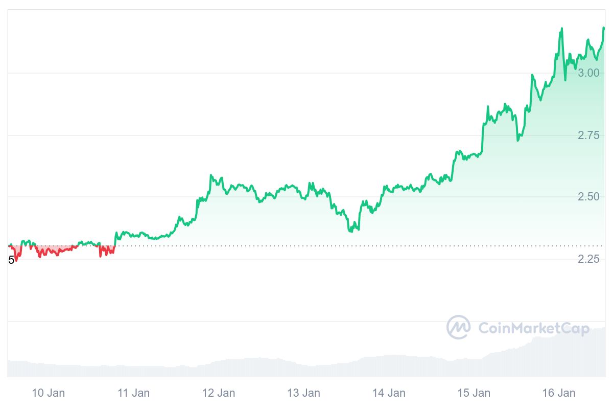Click the 2.75 price axis label
Screen dimensions: 613x409
(x=588, y=135)
